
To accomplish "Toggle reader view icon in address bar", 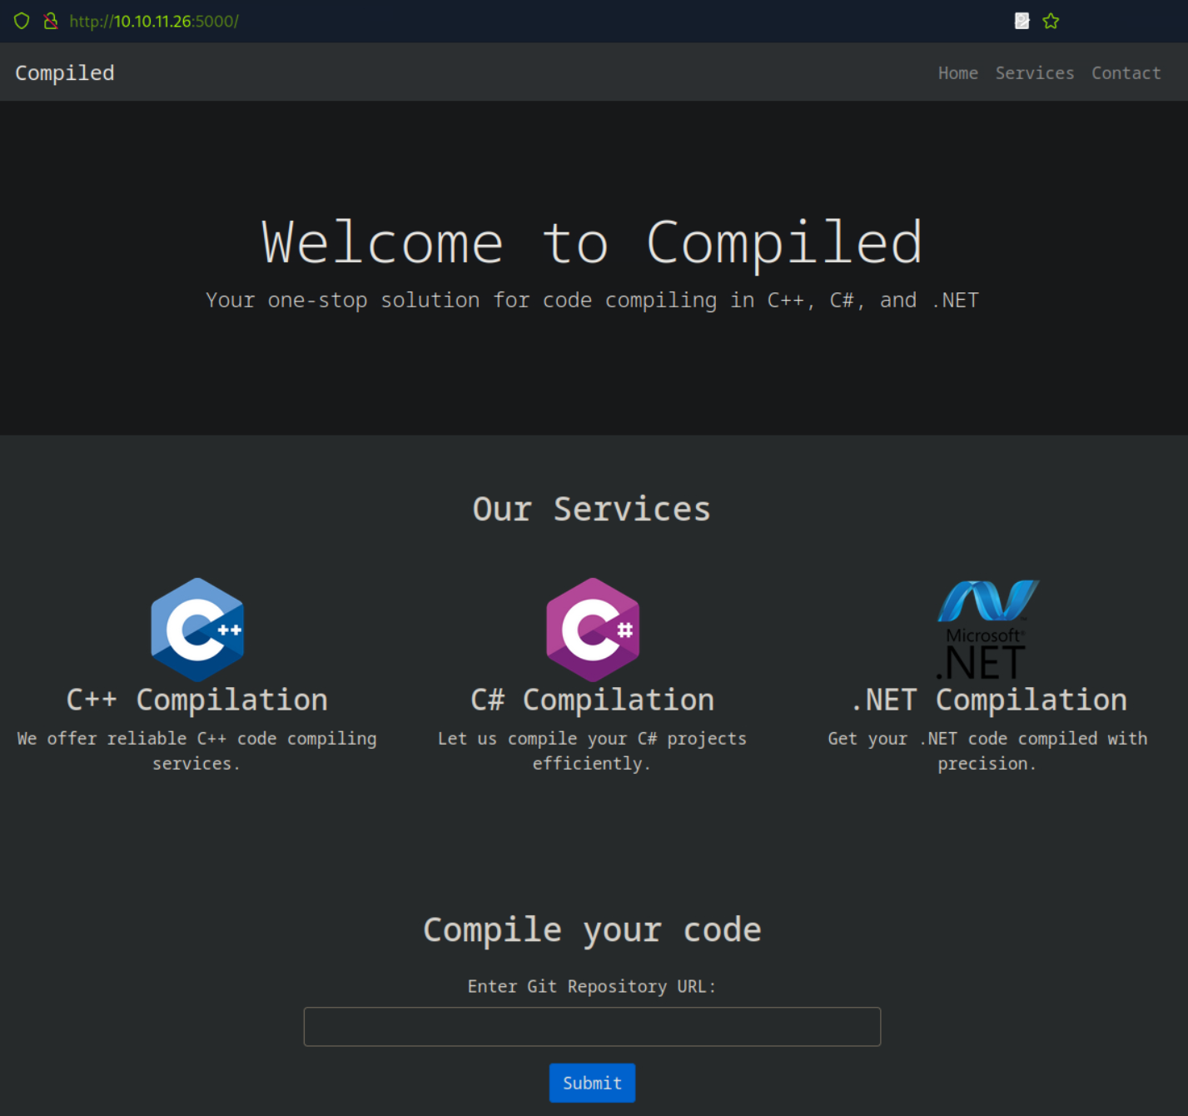I will coord(1021,21).
